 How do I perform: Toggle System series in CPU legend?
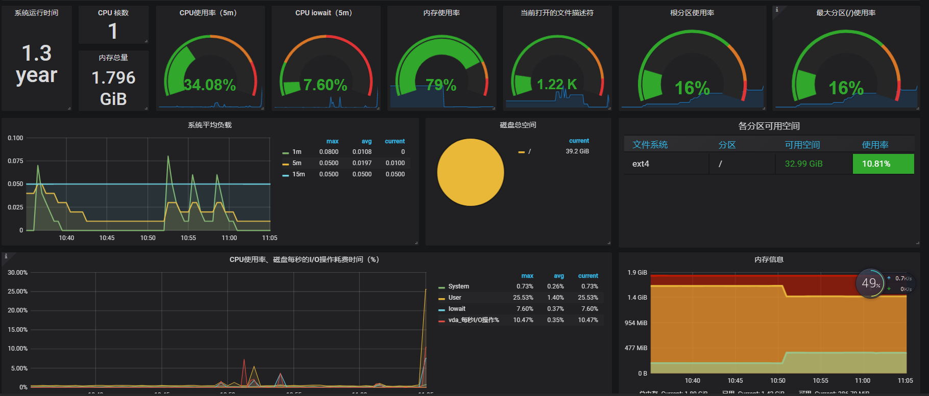click(x=458, y=286)
